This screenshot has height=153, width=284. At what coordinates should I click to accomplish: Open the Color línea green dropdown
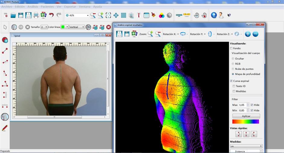pos(67,27)
